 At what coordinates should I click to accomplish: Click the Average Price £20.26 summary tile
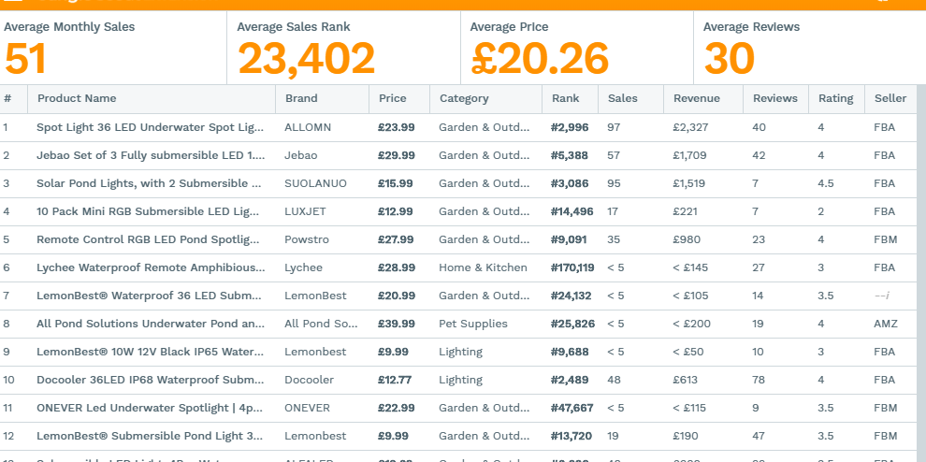(576, 48)
